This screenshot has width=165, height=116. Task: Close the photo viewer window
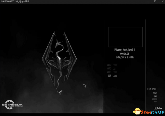point(162,1)
